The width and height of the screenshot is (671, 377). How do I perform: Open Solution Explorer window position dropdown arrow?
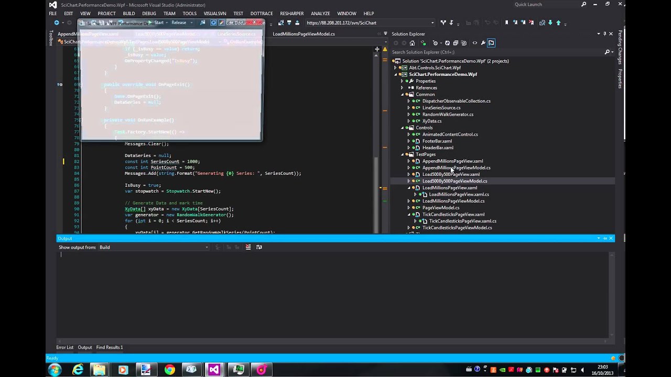click(x=598, y=34)
